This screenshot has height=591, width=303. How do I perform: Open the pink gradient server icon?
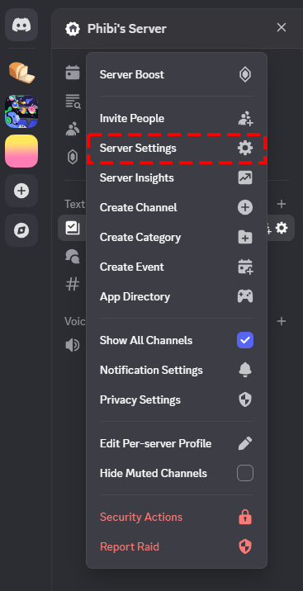coord(21,151)
